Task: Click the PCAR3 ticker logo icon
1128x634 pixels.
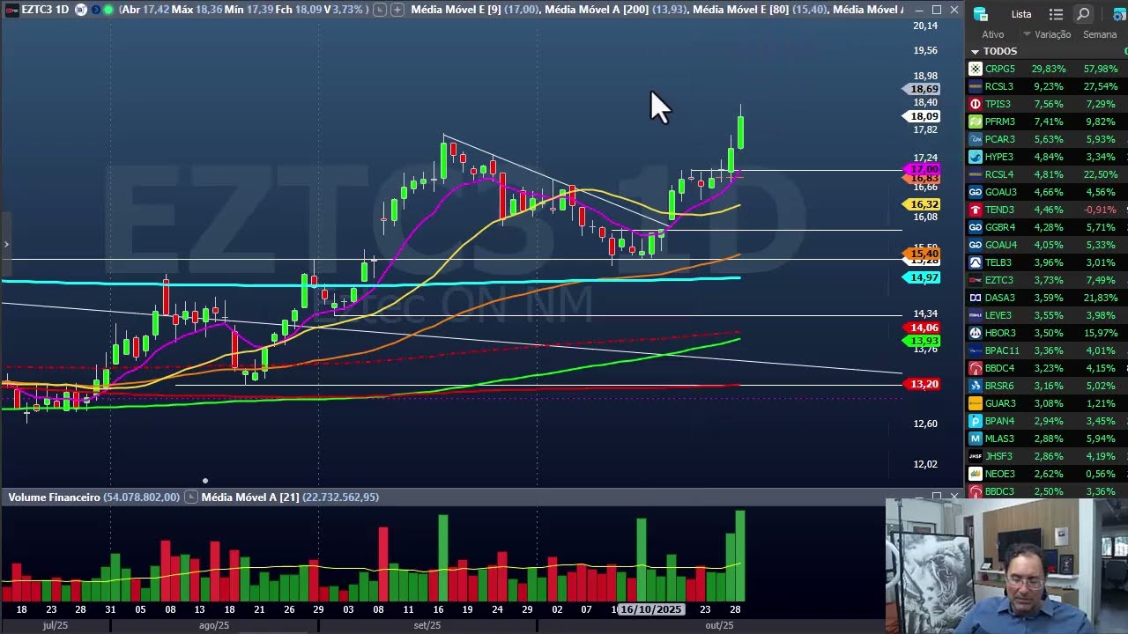Action: click(976, 139)
